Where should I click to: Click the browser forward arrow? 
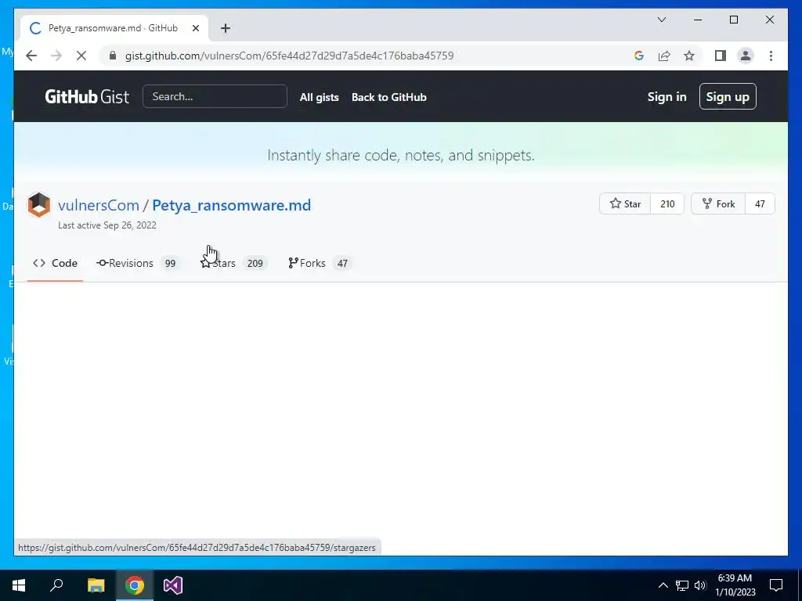[x=56, y=56]
